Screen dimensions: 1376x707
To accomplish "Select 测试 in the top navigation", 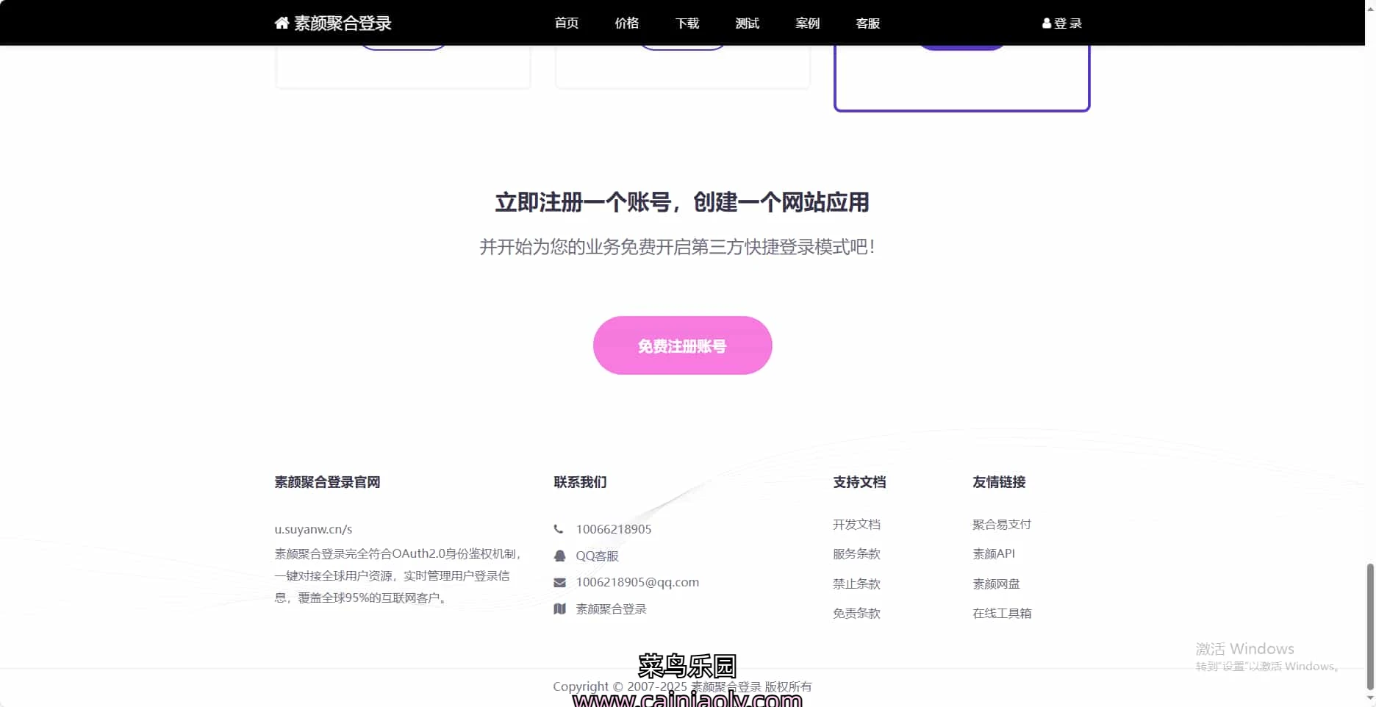I will tap(747, 23).
